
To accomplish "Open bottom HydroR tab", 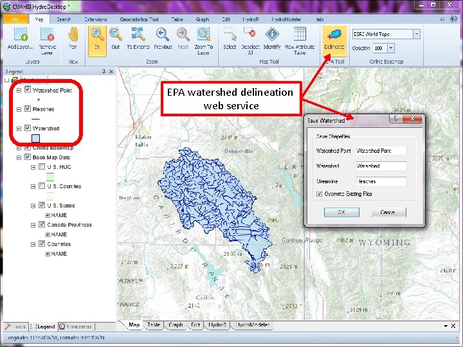I will tap(217, 325).
